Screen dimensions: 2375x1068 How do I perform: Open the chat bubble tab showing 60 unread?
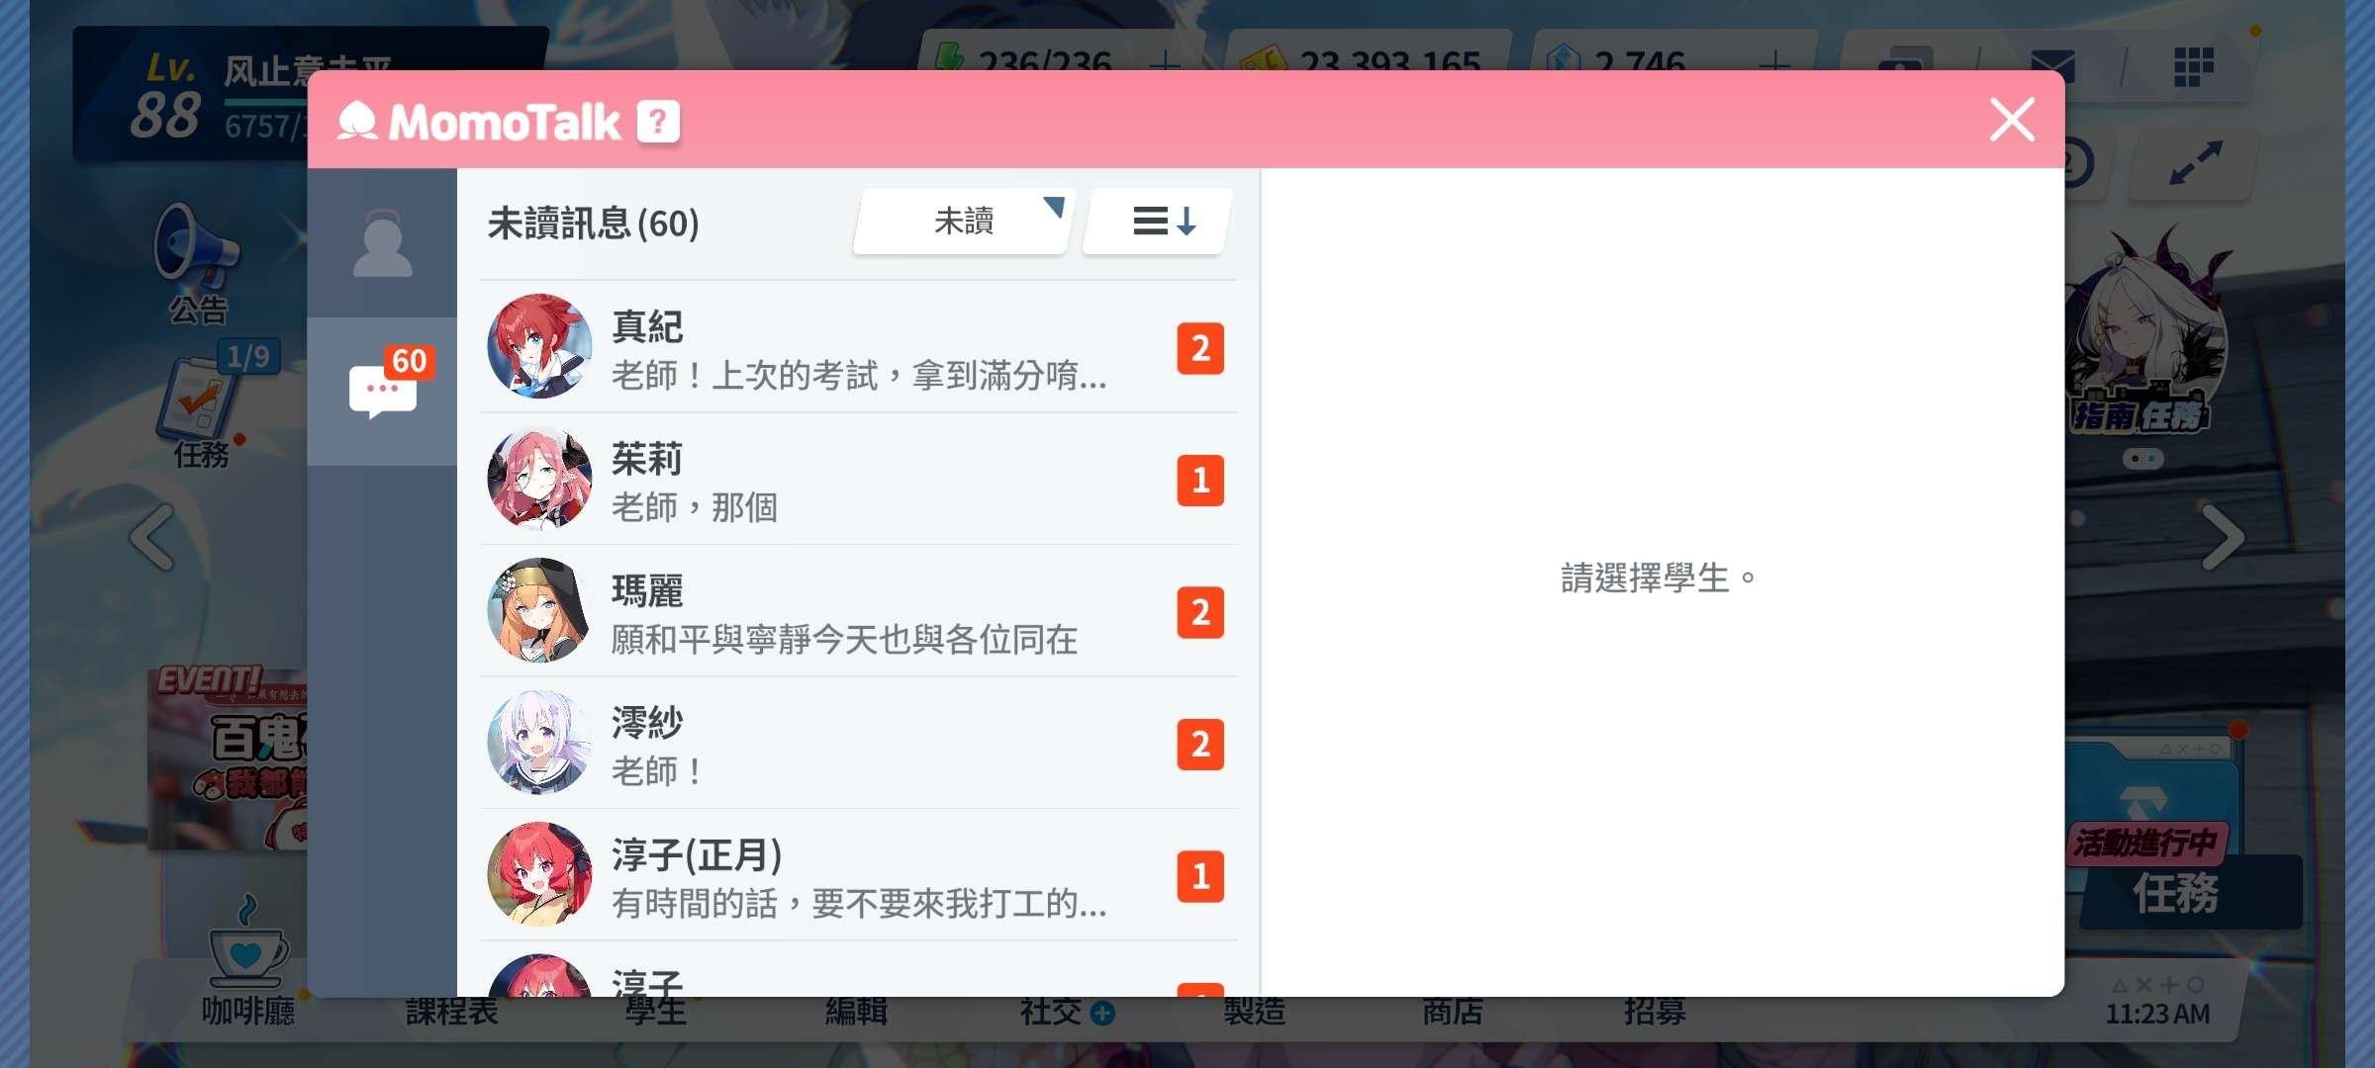point(384,391)
